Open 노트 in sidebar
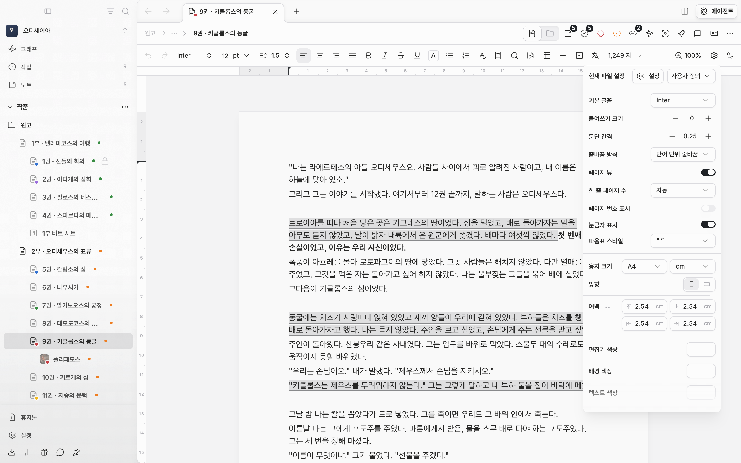Image resolution: width=741 pixels, height=463 pixels. click(68, 85)
